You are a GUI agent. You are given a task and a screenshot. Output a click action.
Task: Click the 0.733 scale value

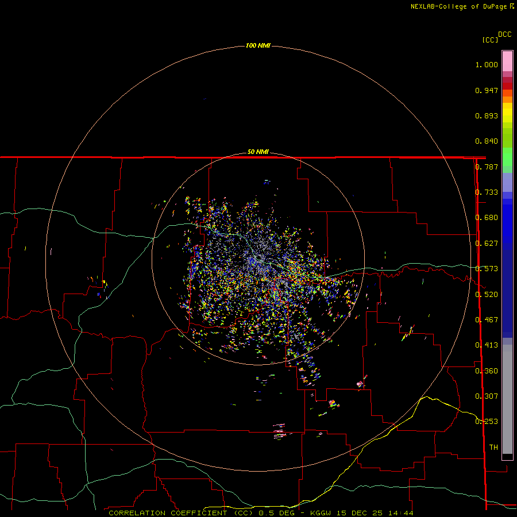pyautogui.click(x=487, y=192)
